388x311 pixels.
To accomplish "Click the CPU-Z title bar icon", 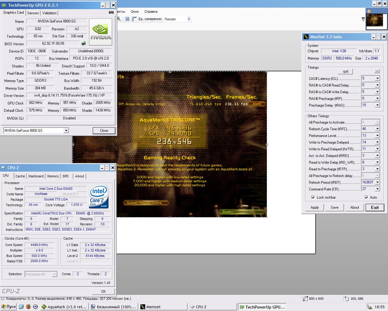I will [4, 168].
